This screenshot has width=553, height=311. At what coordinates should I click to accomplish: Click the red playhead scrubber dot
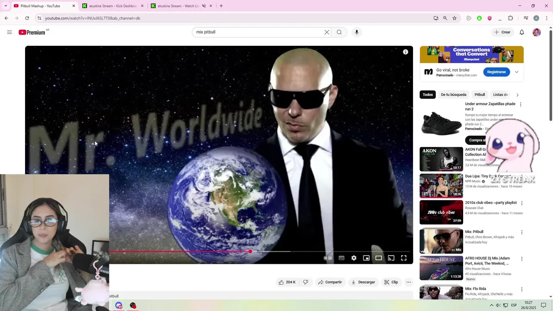click(250, 251)
